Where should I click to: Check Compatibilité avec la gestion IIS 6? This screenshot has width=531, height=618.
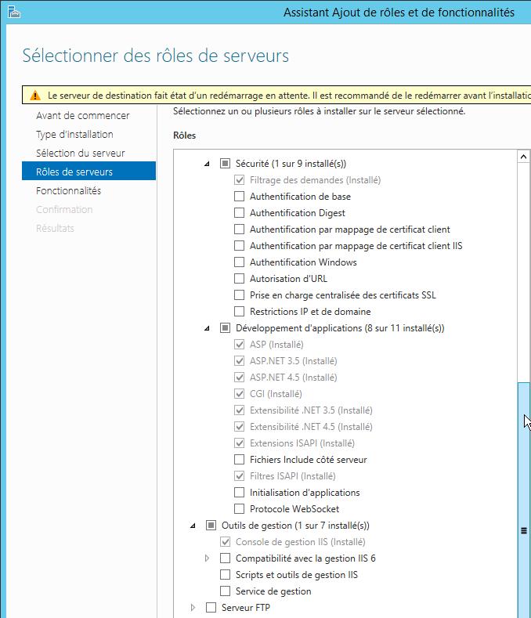225,558
